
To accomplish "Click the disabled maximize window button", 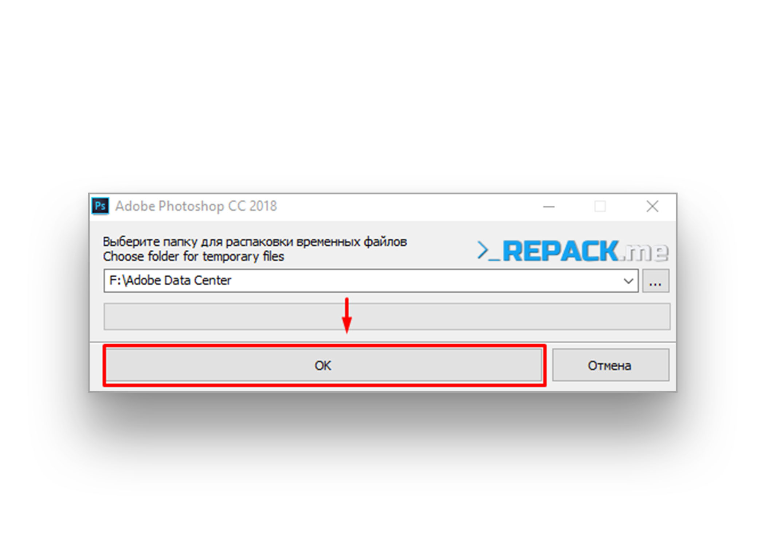I will click(x=600, y=207).
